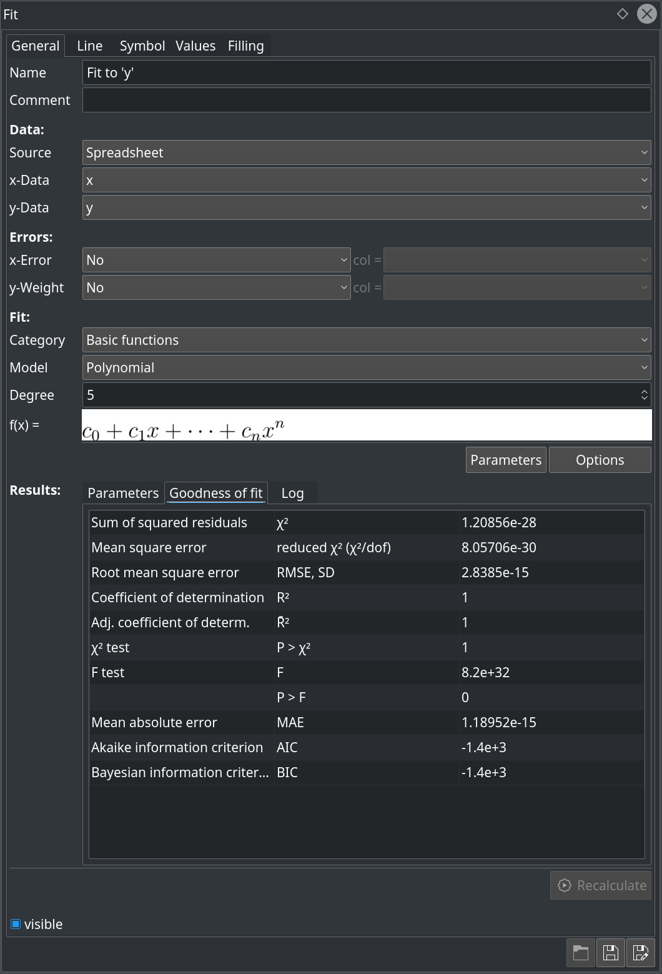The image size is (662, 974).
Task: Click the save-as icon with pencil
Action: (640, 953)
